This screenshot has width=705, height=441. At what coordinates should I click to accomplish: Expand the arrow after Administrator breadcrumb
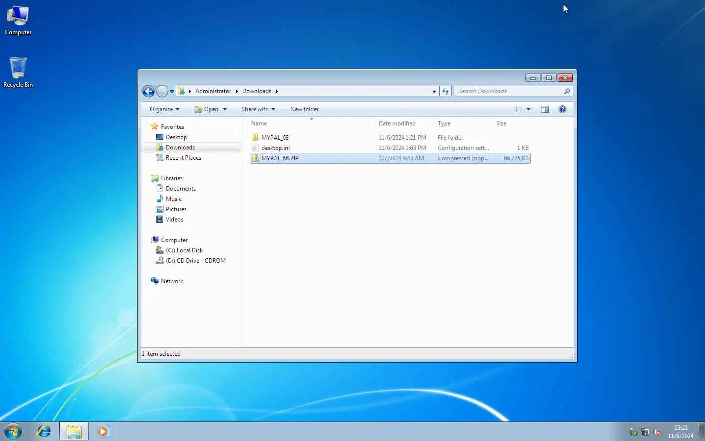coord(236,91)
